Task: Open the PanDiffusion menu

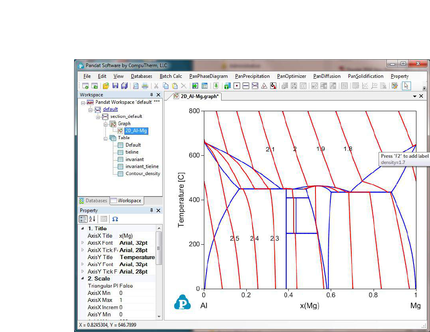Action: (x=327, y=76)
